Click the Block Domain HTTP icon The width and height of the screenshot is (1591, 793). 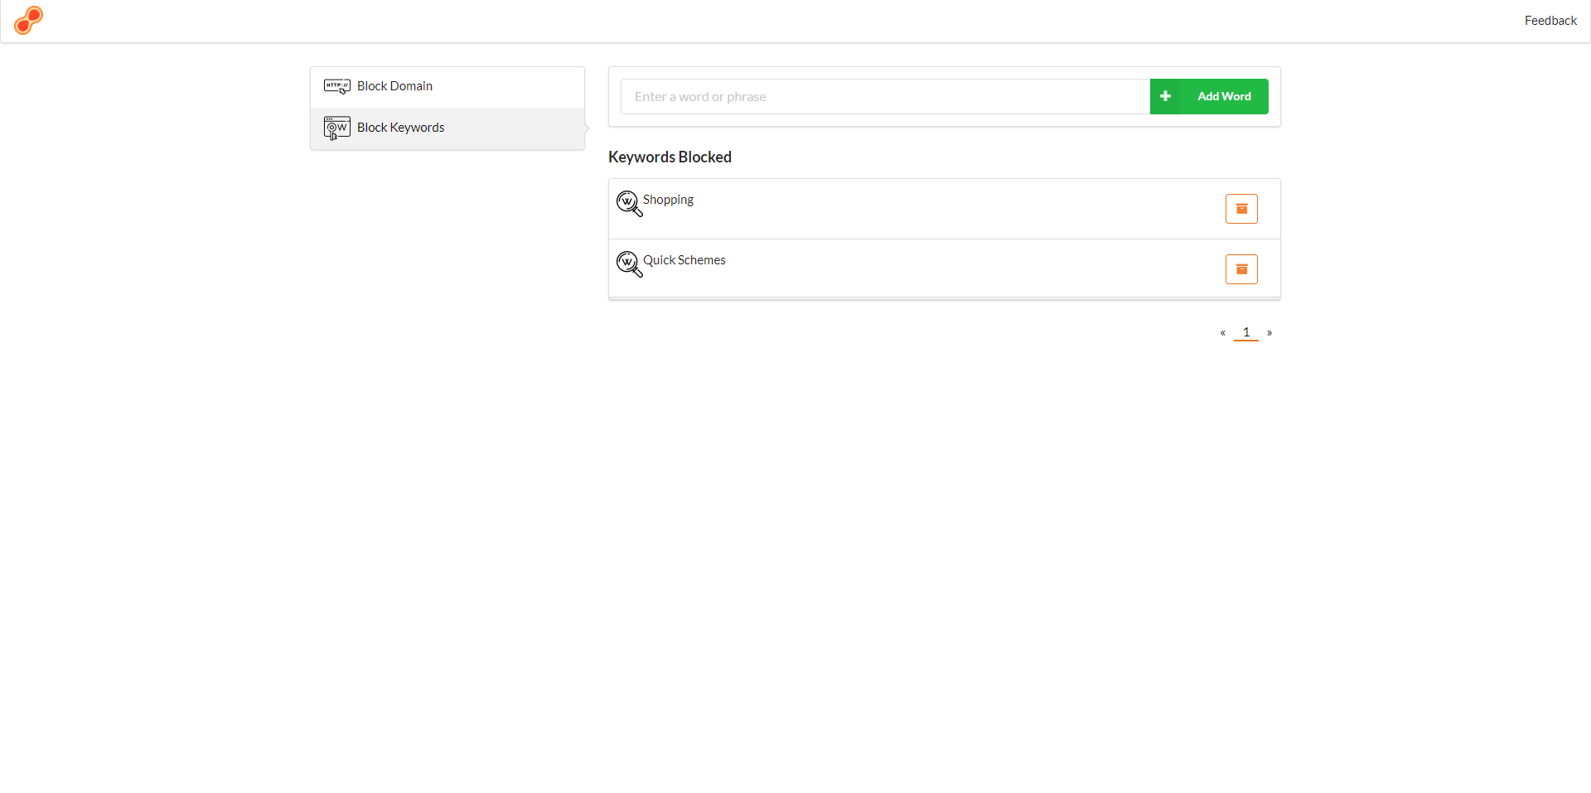coord(337,86)
